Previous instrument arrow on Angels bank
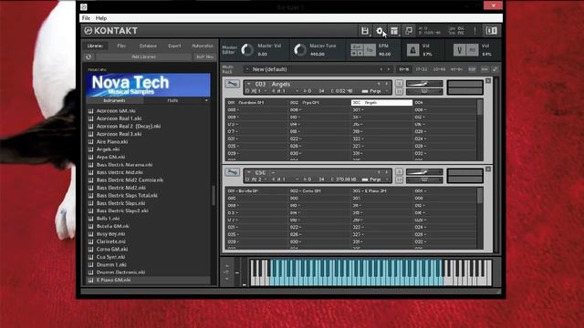This screenshot has width=584, height=328. click(380, 84)
